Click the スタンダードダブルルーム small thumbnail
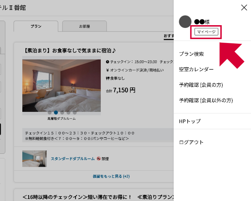251x201 pixels. (x=34, y=158)
